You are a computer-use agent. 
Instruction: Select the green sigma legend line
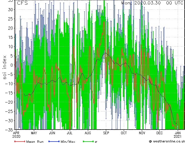click(x=88, y=141)
